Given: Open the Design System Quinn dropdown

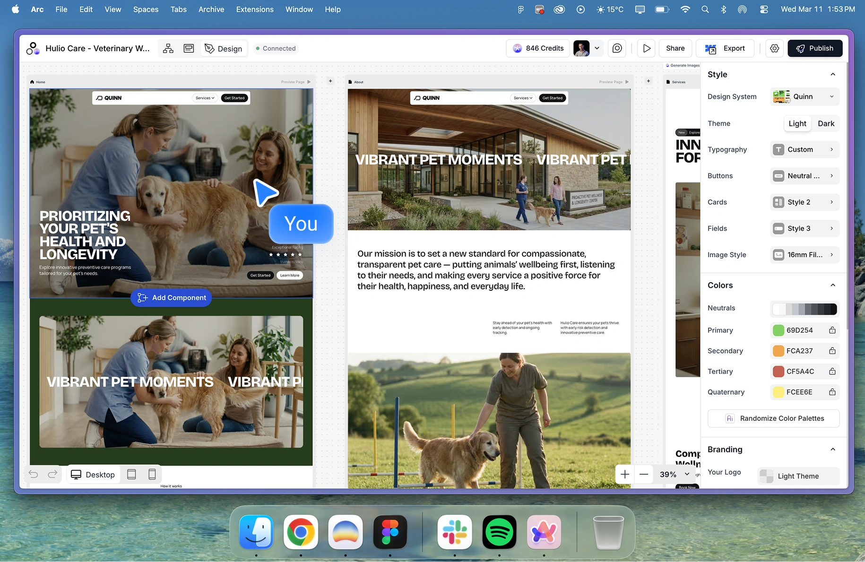Looking at the screenshot, I should pyautogui.click(x=804, y=96).
